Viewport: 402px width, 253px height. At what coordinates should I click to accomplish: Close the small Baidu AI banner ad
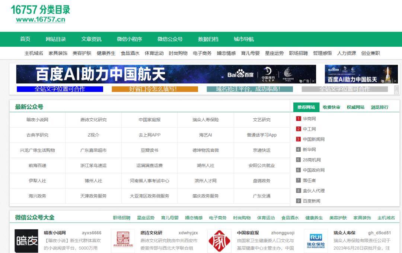[395, 81]
